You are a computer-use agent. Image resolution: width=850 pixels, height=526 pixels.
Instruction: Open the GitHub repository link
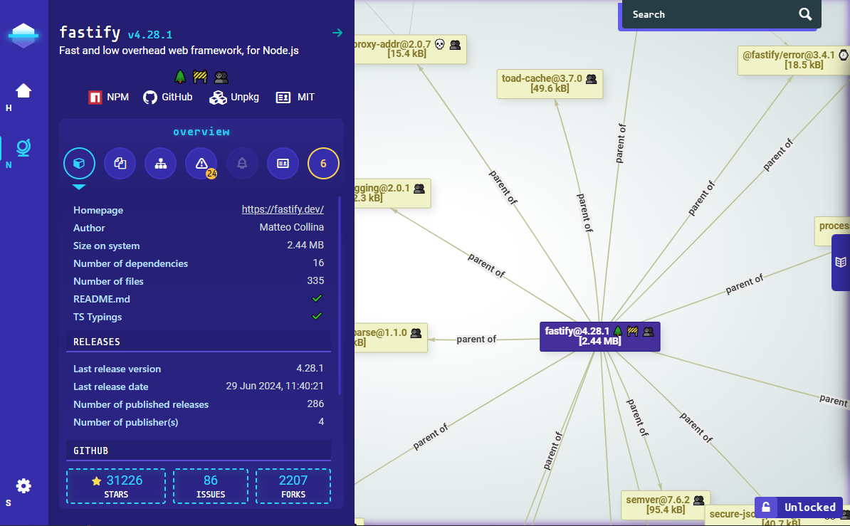167,97
